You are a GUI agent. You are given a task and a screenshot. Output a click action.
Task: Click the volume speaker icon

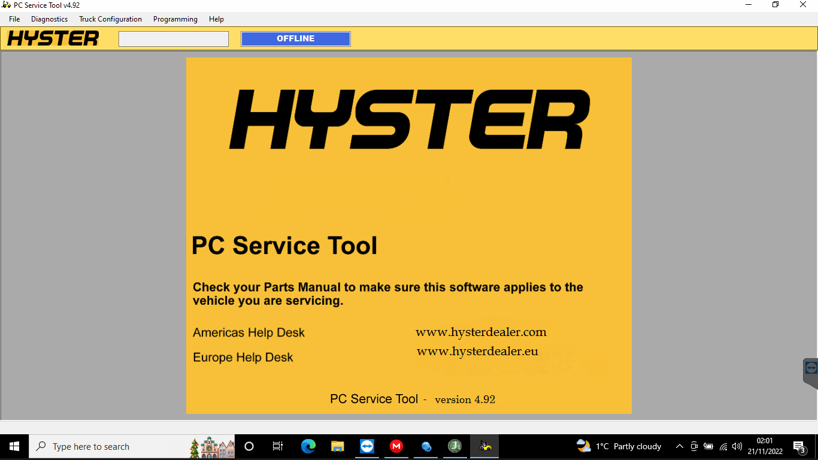737,446
